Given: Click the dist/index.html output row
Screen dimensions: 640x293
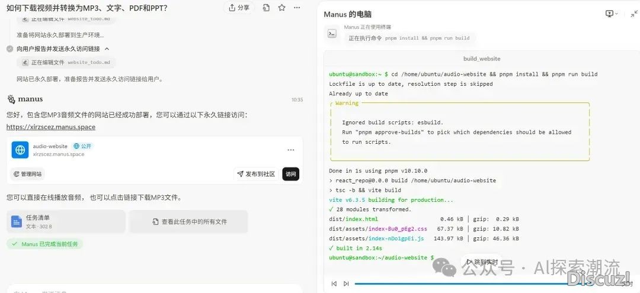Looking at the screenshot, I should click(424, 219).
